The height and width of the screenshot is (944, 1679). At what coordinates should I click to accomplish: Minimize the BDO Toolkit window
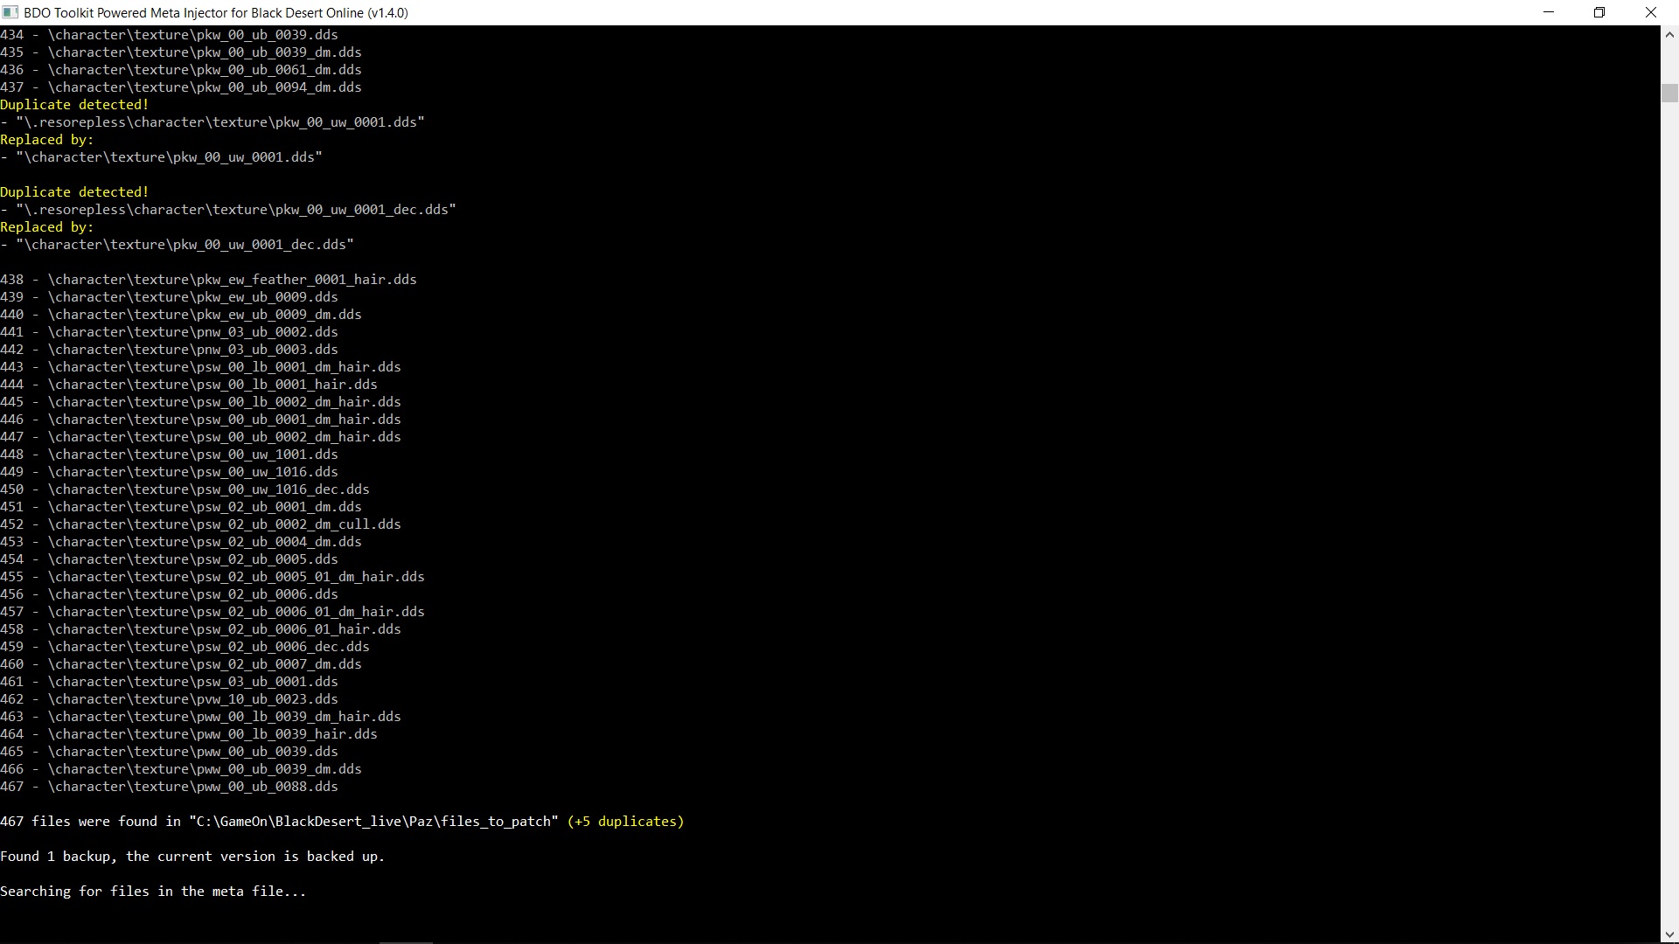click(1549, 12)
